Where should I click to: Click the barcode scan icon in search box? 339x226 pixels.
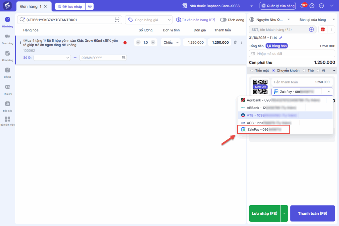[x=117, y=20]
